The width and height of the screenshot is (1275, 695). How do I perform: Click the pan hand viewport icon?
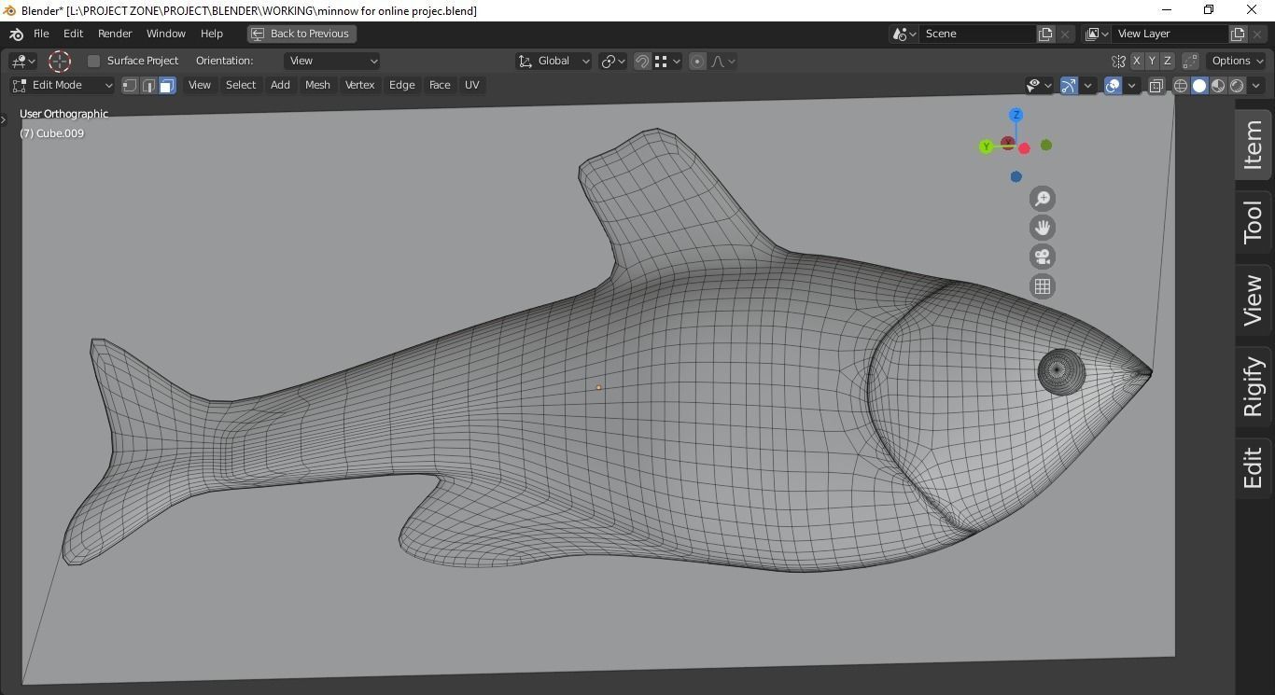1043,228
